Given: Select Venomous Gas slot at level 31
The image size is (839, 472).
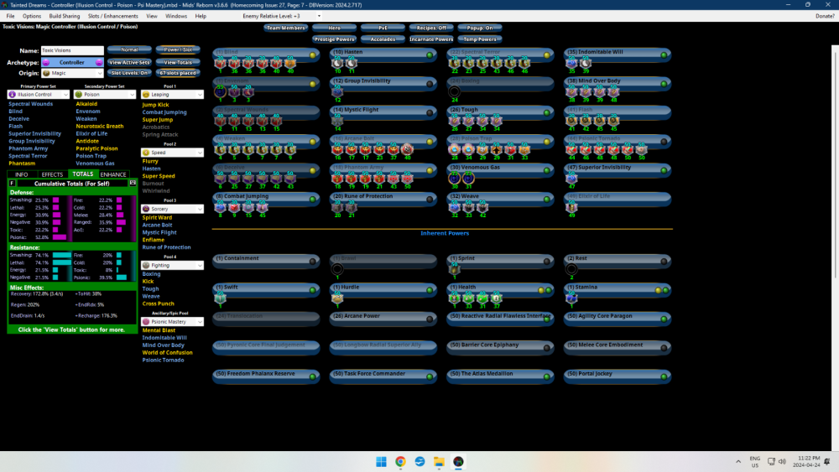Looking at the screenshot, I should (x=468, y=179).
